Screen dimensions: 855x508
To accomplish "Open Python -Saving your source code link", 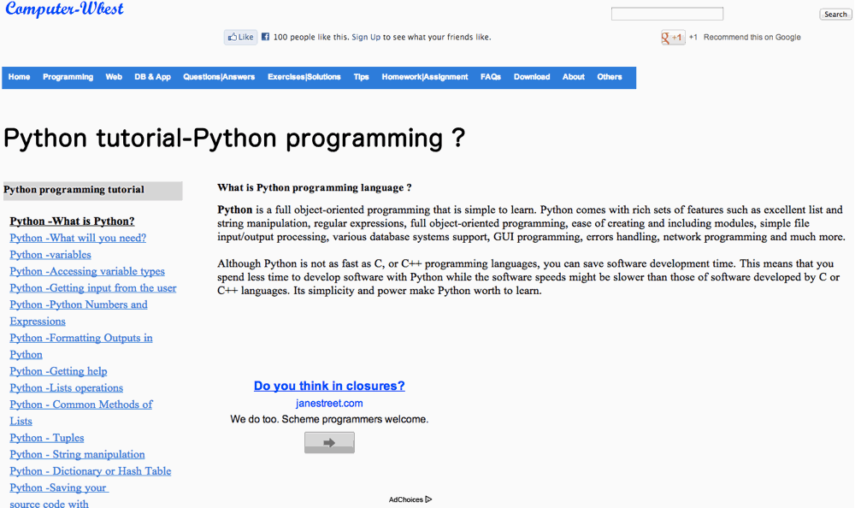I will pyautogui.click(x=59, y=495).
